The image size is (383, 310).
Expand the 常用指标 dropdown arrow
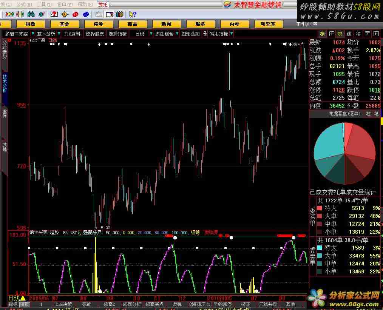[x=232, y=34]
